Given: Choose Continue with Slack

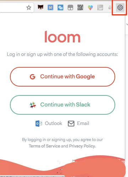Looking at the screenshot, I should [x=63, y=105].
